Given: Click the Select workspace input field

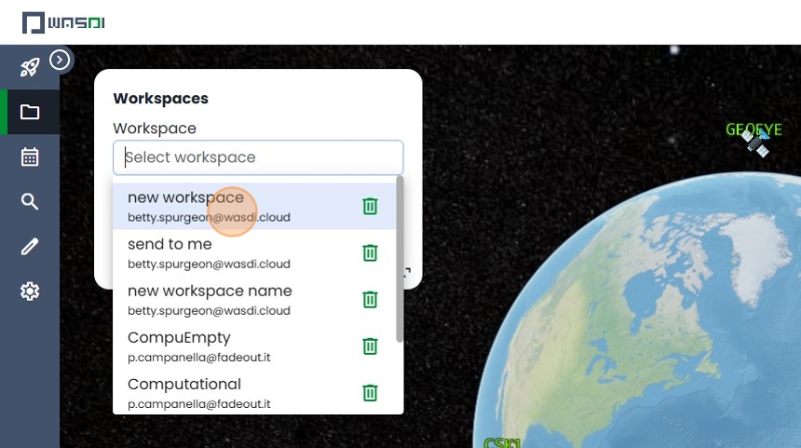Looking at the screenshot, I should [x=258, y=157].
